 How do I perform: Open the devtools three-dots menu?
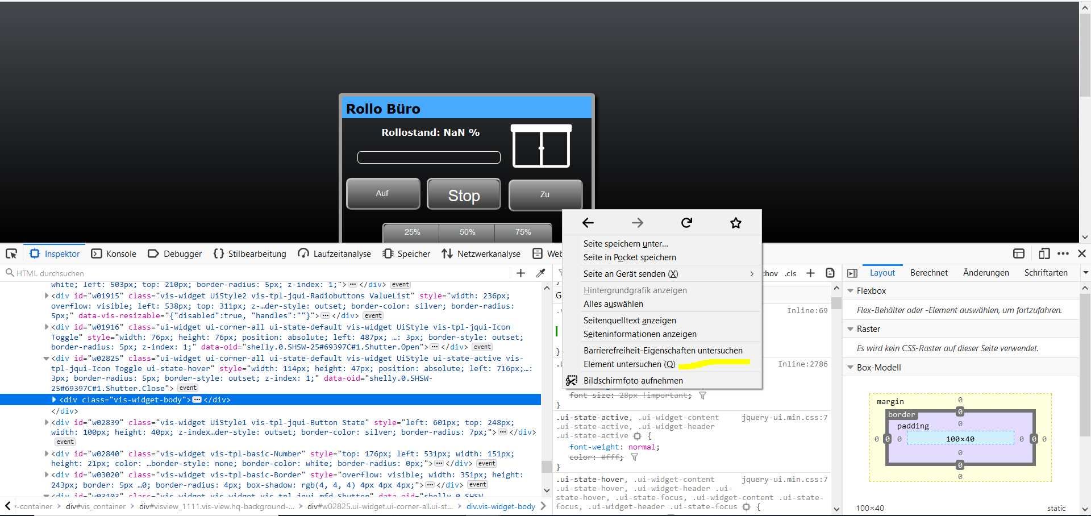click(x=1063, y=253)
